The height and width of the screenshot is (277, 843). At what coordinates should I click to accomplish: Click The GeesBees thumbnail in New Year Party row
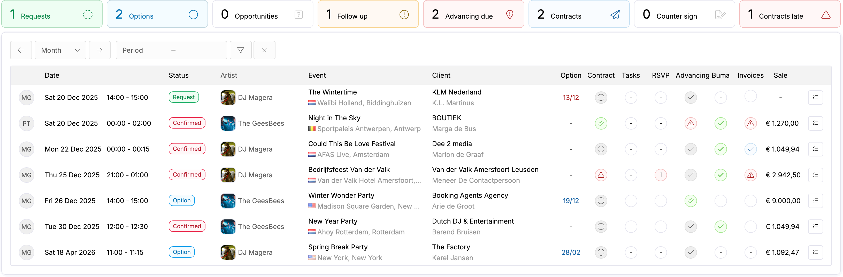[228, 227]
